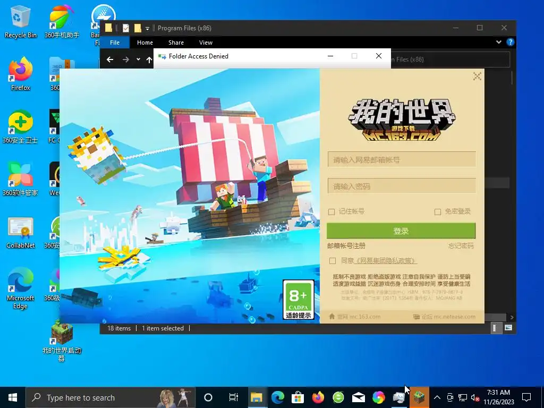Open network status tray icon
The height and width of the screenshot is (408, 544).
coord(463,397)
